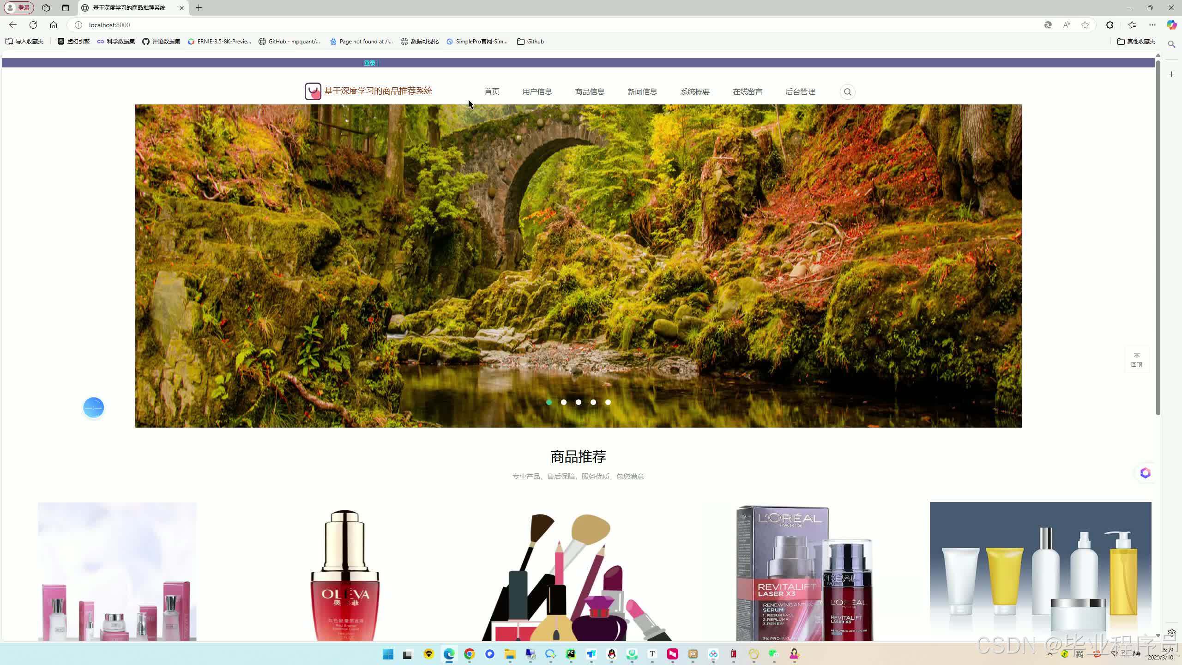Image resolution: width=1182 pixels, height=665 pixels.
Task: Open the purple Copilot floating icon
Action: pos(1145,473)
